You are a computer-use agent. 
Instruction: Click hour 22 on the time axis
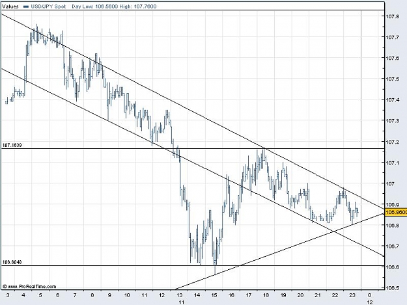coord(335,295)
